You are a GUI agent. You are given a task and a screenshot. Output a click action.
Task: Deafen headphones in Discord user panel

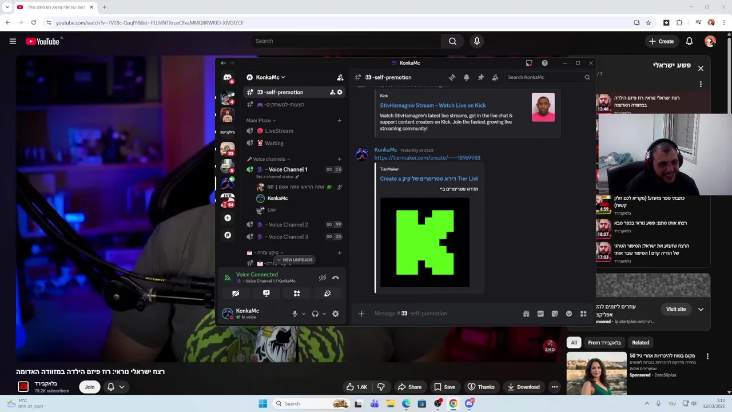coord(315,314)
